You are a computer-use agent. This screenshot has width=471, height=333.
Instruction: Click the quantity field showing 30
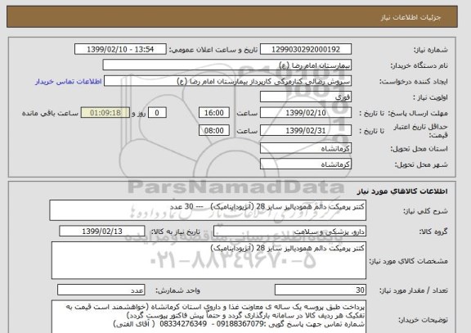pyautogui.click(x=321, y=290)
